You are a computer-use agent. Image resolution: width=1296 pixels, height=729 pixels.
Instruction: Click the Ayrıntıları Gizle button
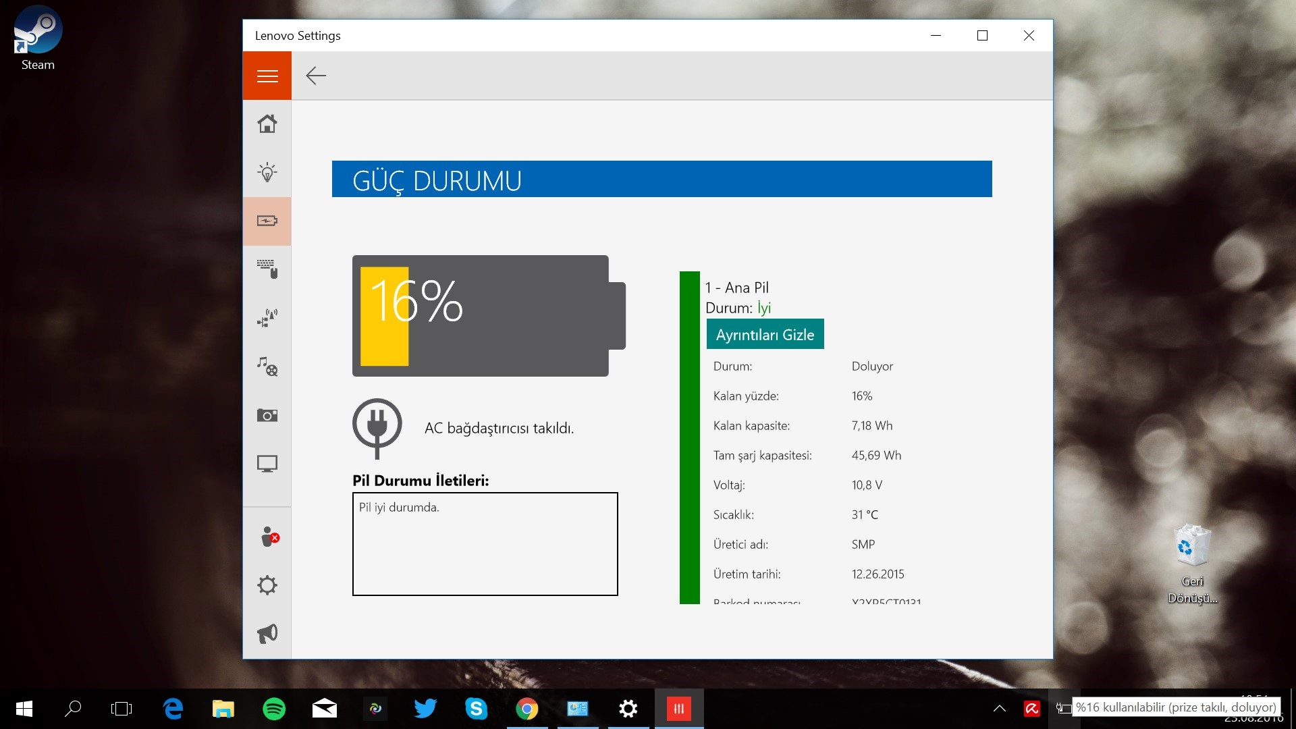tap(765, 334)
